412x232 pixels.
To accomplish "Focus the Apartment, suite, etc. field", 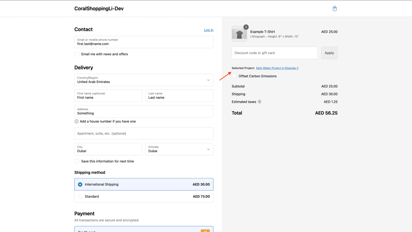I will pos(144,134).
